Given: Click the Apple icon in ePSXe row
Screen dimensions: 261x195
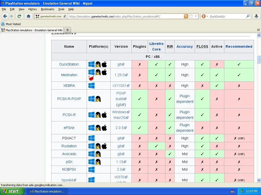Looking at the screenshot, I should [104, 128].
